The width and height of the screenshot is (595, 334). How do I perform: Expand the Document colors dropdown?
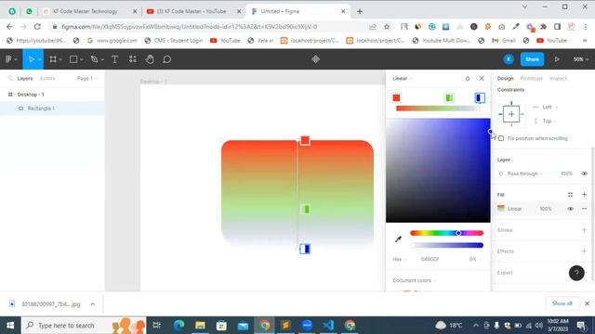[415, 280]
